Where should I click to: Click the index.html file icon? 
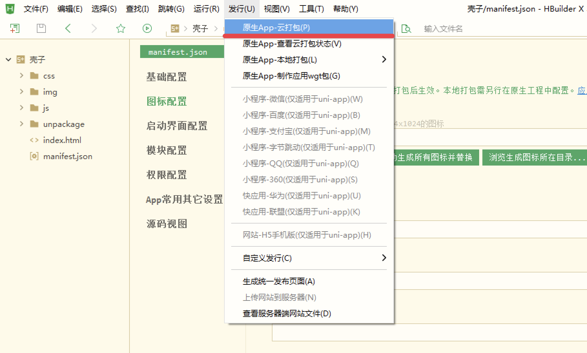pos(34,140)
